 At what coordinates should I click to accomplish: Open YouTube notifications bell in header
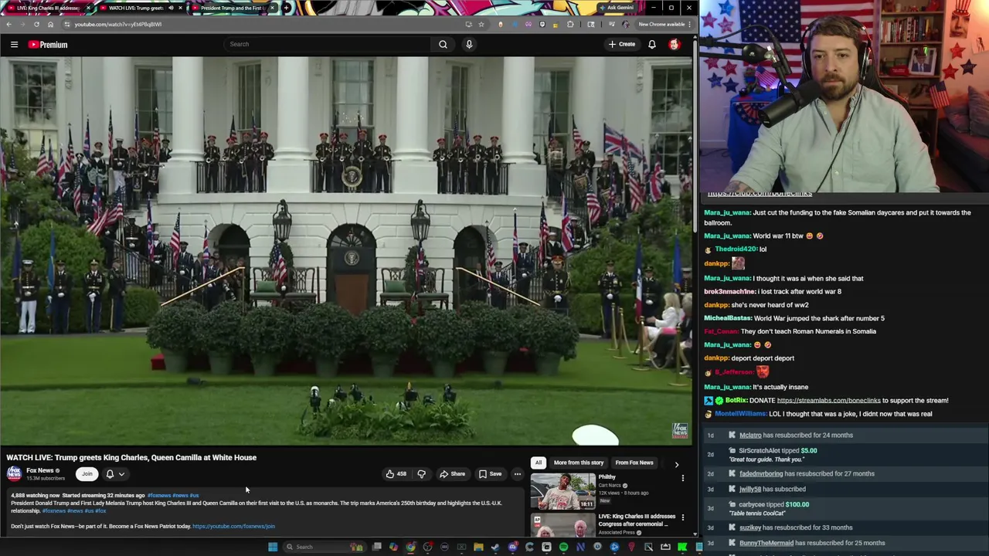(652, 44)
